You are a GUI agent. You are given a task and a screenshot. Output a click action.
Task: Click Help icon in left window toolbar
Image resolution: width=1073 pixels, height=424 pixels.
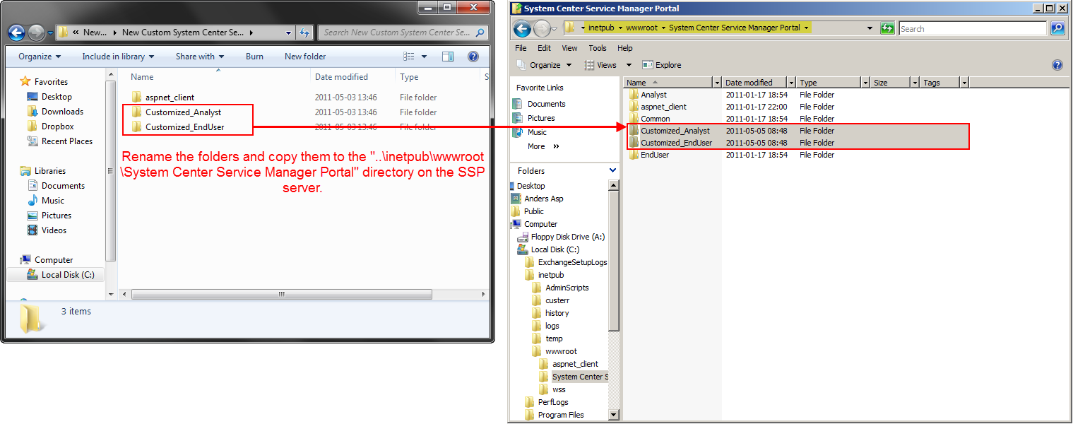(x=473, y=57)
